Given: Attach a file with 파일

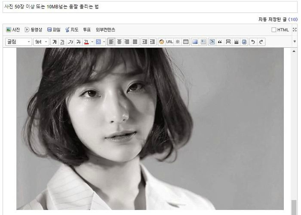Looking at the screenshot, I should [x=54, y=30].
